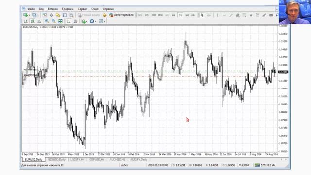Select the text label tool
The width and height of the screenshot is (311, 175).
[258, 15]
